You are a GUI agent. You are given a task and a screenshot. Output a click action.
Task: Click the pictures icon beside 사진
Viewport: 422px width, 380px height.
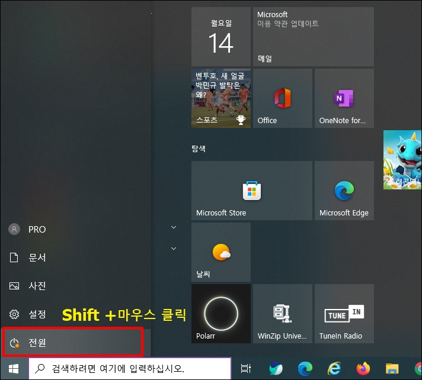pyautogui.click(x=14, y=286)
